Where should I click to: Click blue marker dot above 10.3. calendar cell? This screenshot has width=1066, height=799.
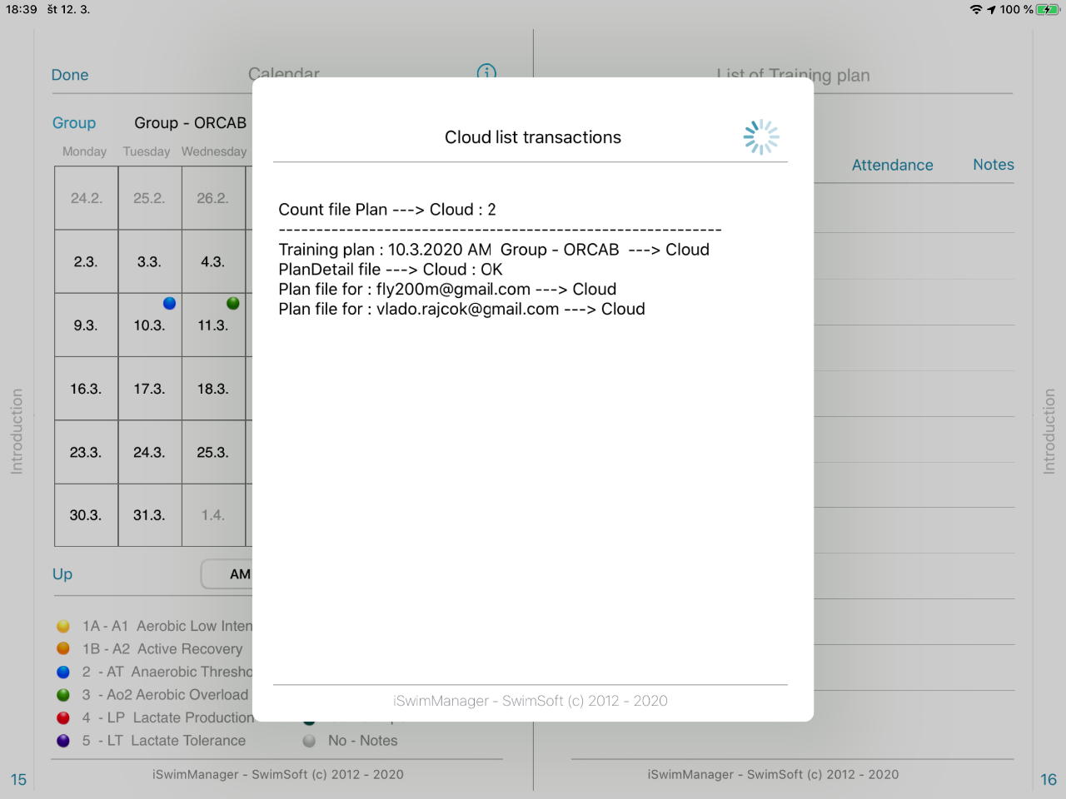(x=170, y=303)
